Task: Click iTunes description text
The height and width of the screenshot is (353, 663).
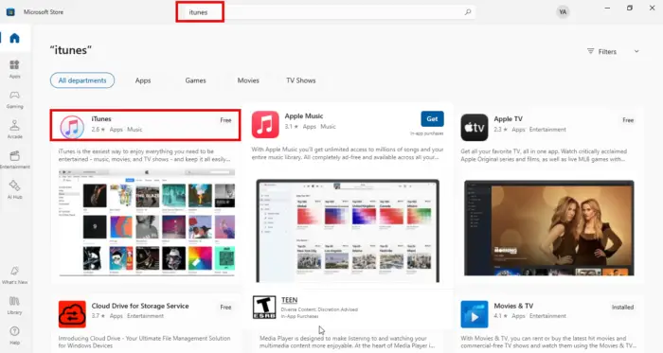Action: tap(145, 155)
